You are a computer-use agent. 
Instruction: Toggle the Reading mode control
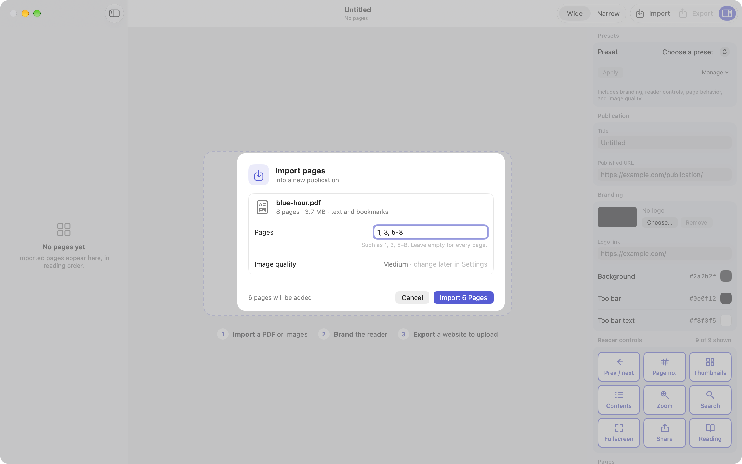click(710, 433)
